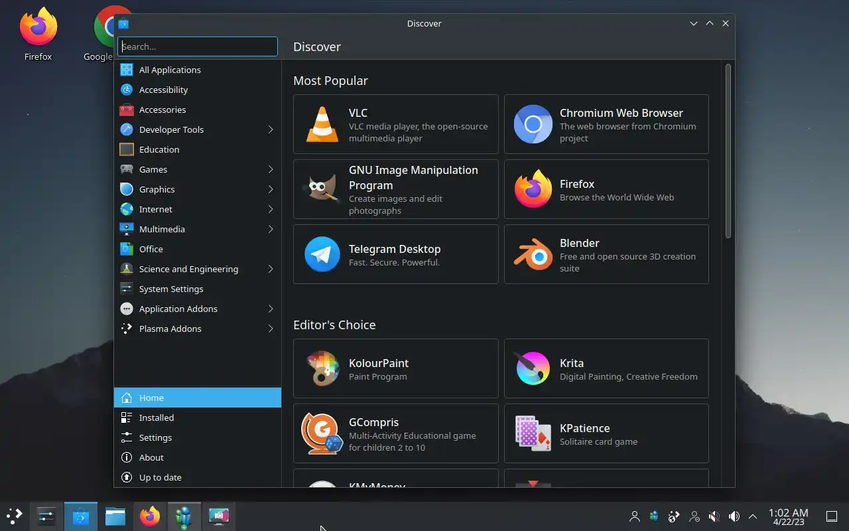Click the "Most Popular" heading
Viewport: 849px width, 531px height.
pyautogui.click(x=330, y=80)
